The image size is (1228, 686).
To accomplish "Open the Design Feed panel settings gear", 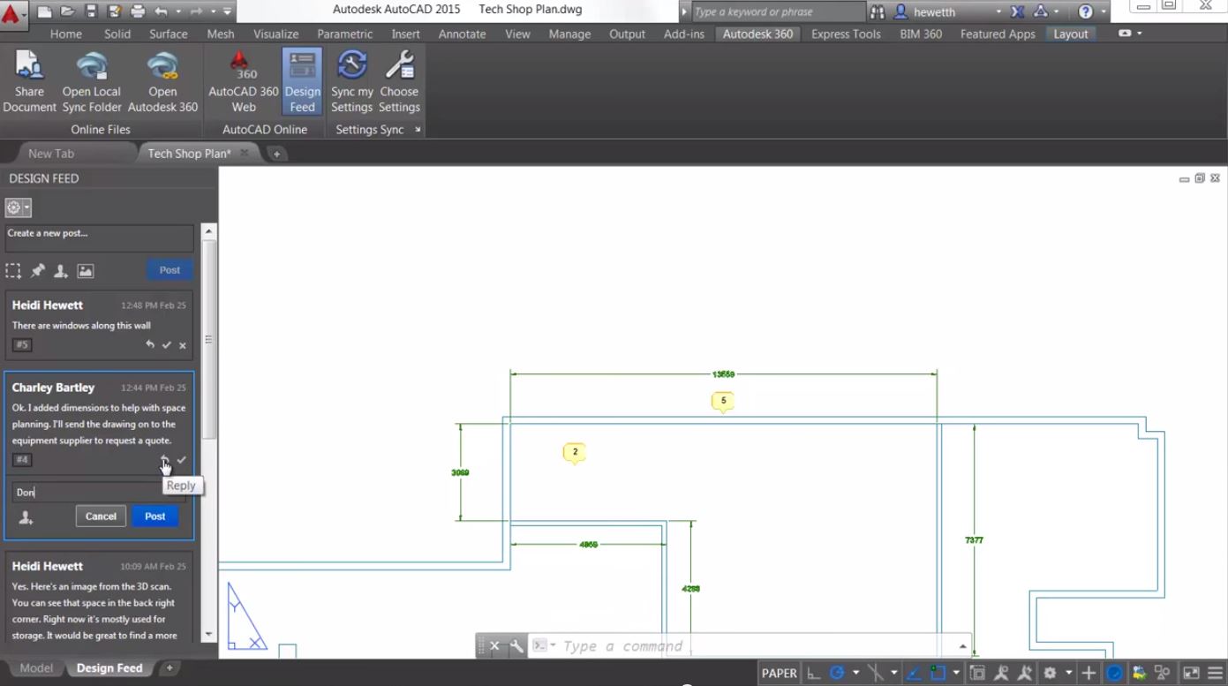I will (x=12, y=207).
